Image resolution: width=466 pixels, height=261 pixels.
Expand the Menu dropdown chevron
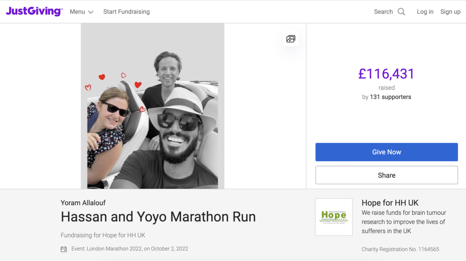(x=91, y=12)
